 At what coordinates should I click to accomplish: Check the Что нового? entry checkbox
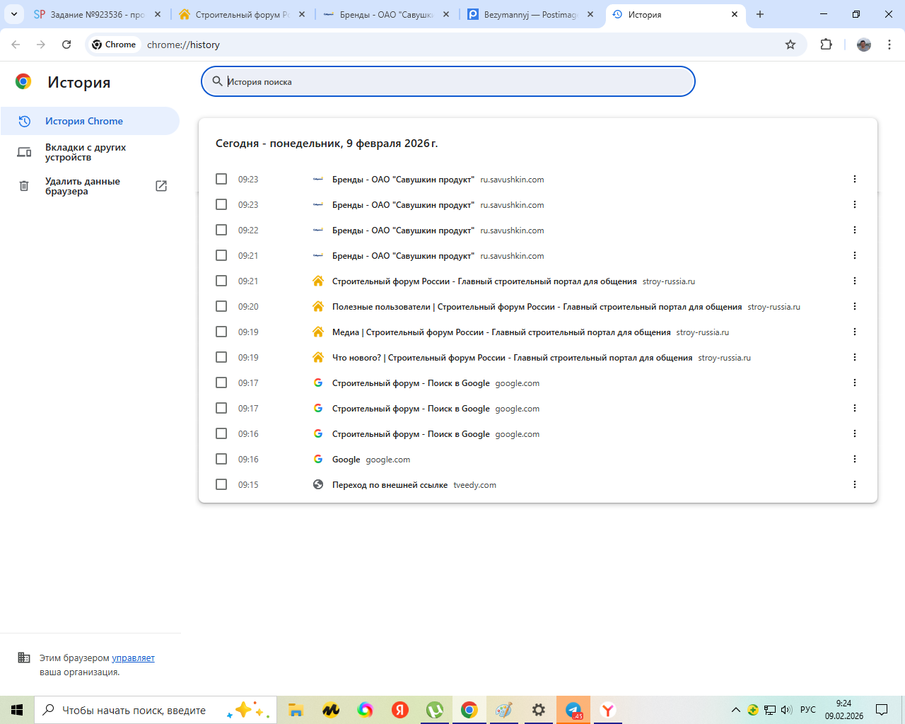(x=221, y=357)
